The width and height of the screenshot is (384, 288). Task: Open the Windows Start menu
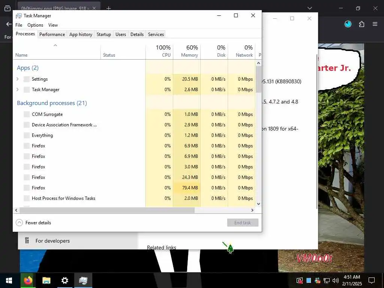click(9, 280)
